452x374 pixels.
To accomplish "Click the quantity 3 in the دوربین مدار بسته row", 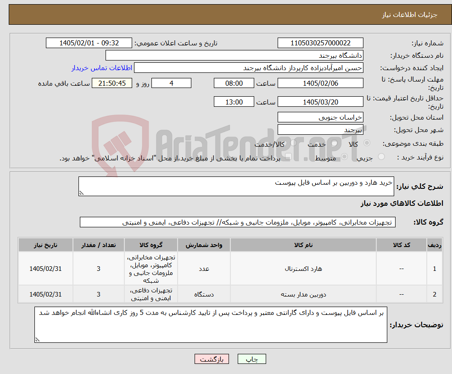I will tap(98, 294).
